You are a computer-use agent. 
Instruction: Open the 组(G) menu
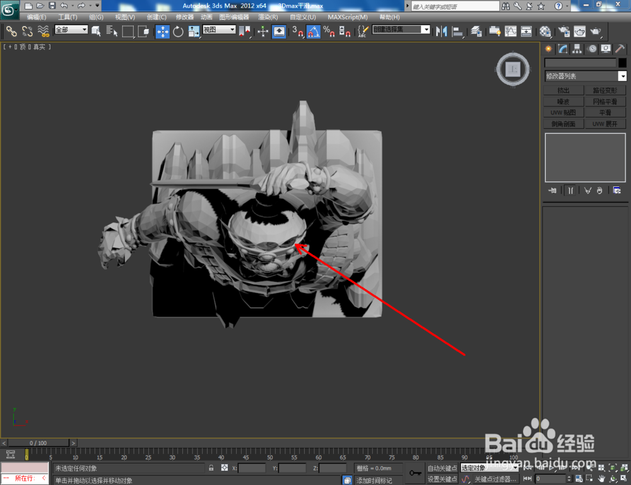click(x=96, y=17)
